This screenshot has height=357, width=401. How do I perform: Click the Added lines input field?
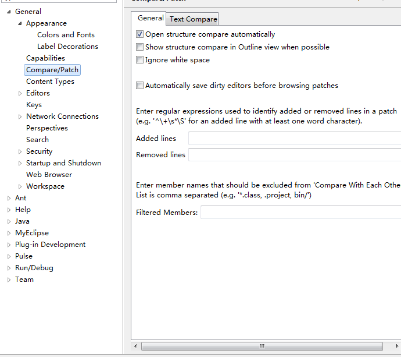click(294, 139)
